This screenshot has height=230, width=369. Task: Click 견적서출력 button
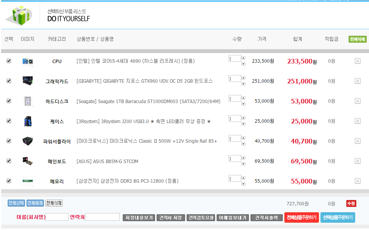[266, 218]
